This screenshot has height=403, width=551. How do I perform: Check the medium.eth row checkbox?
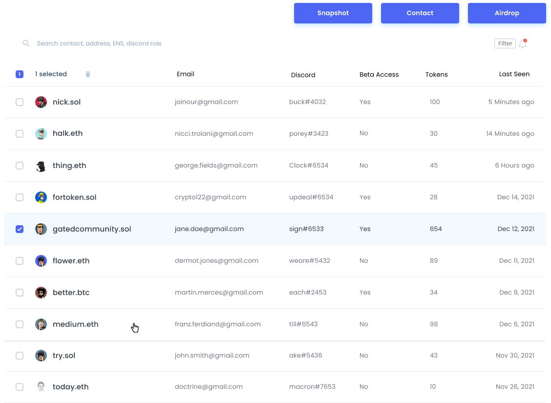(20, 324)
